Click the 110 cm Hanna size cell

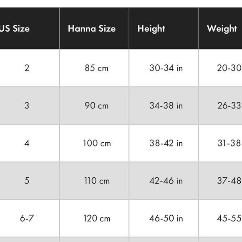click(94, 181)
